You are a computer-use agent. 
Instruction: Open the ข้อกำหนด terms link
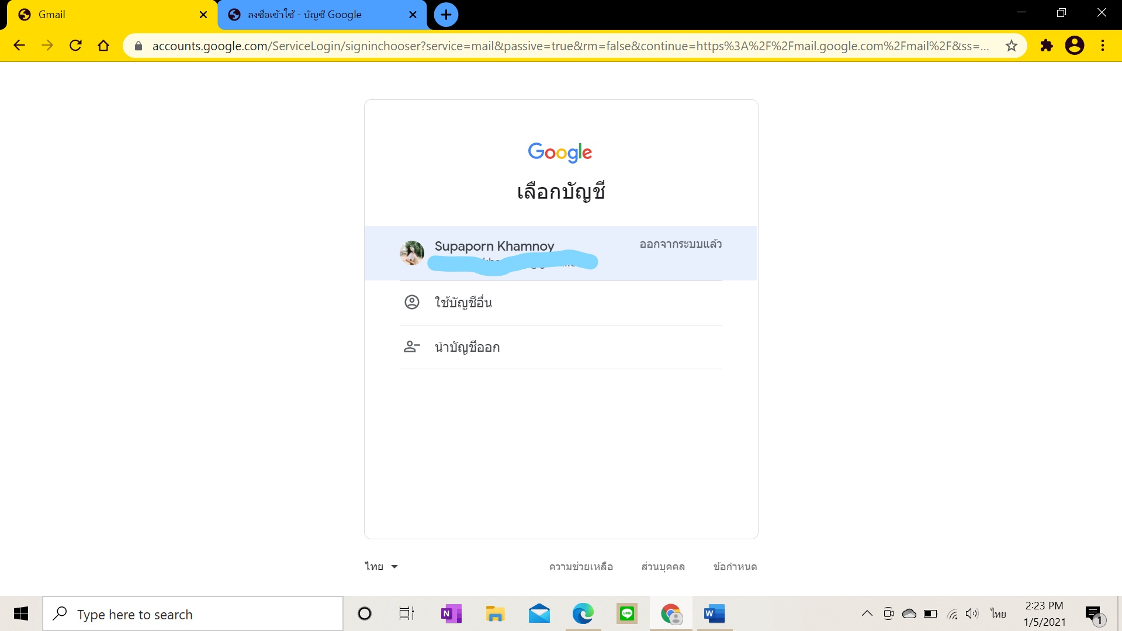[x=735, y=567]
